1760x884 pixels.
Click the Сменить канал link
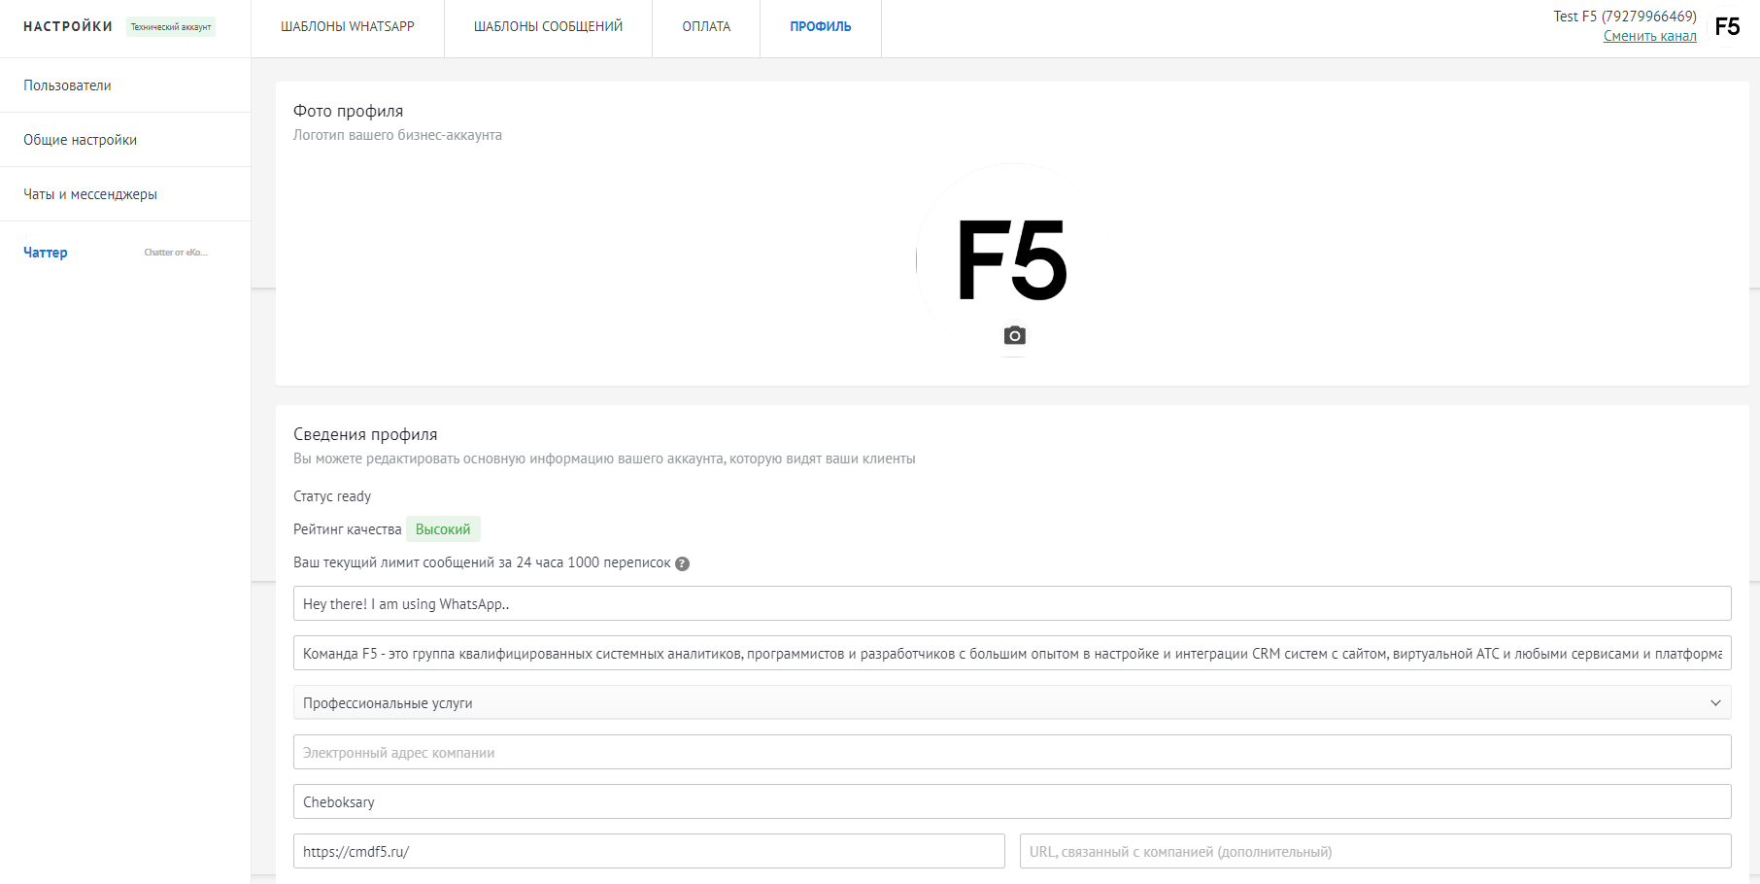point(1649,36)
